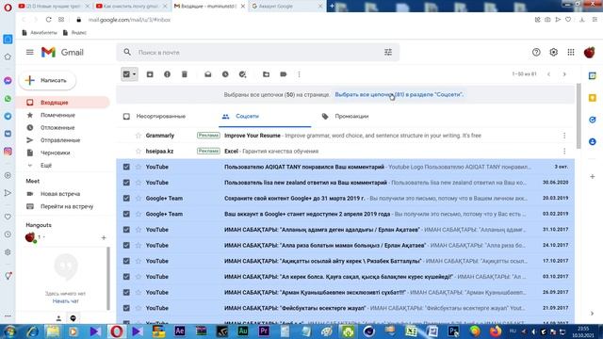Report selected emails as spam

pyautogui.click(x=168, y=74)
